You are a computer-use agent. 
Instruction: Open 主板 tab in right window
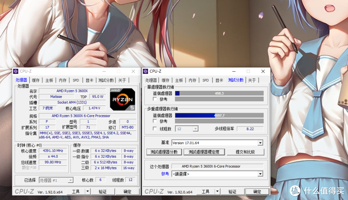click(179, 80)
